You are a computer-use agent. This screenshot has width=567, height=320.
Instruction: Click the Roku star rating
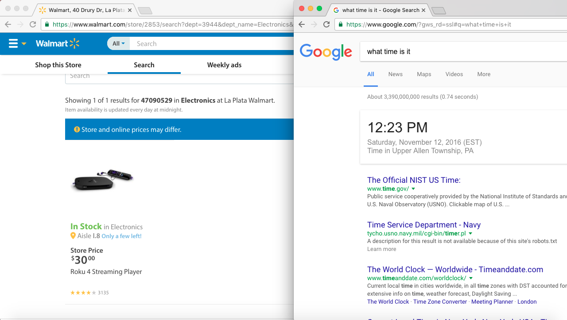pyautogui.click(x=83, y=293)
